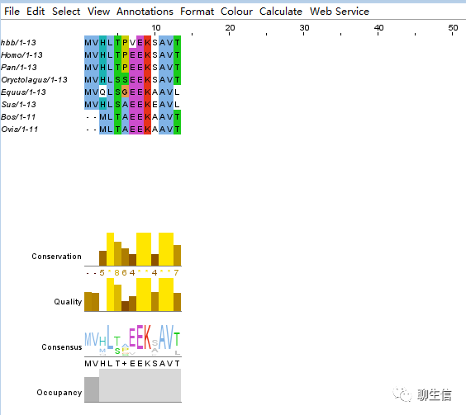Viewport: 466px width, 415px height.
Task: Open the Edit menu
Action: pos(36,12)
